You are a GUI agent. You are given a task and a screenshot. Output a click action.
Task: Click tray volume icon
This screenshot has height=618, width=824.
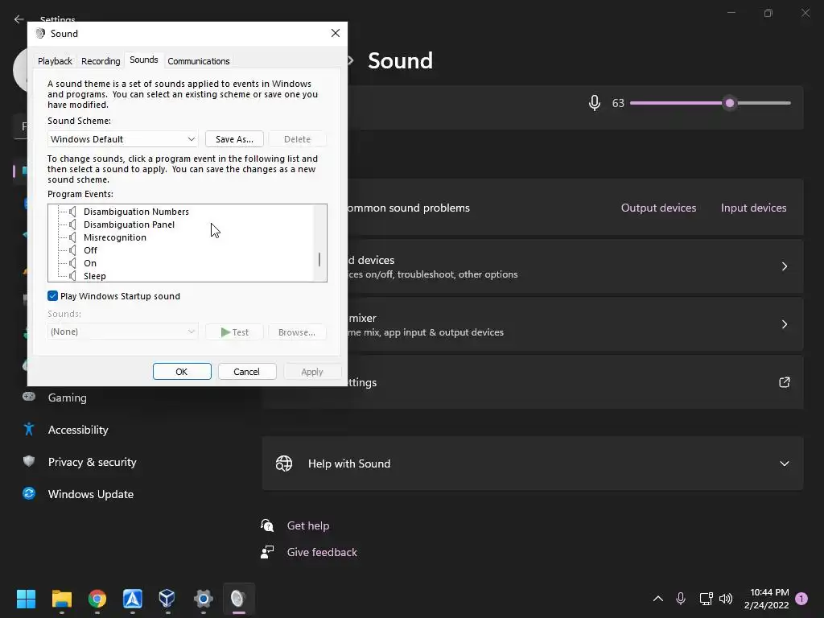click(726, 599)
